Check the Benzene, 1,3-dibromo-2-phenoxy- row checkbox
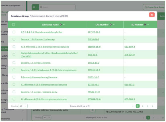Viewport: 166px width, 122px height. 14,39
